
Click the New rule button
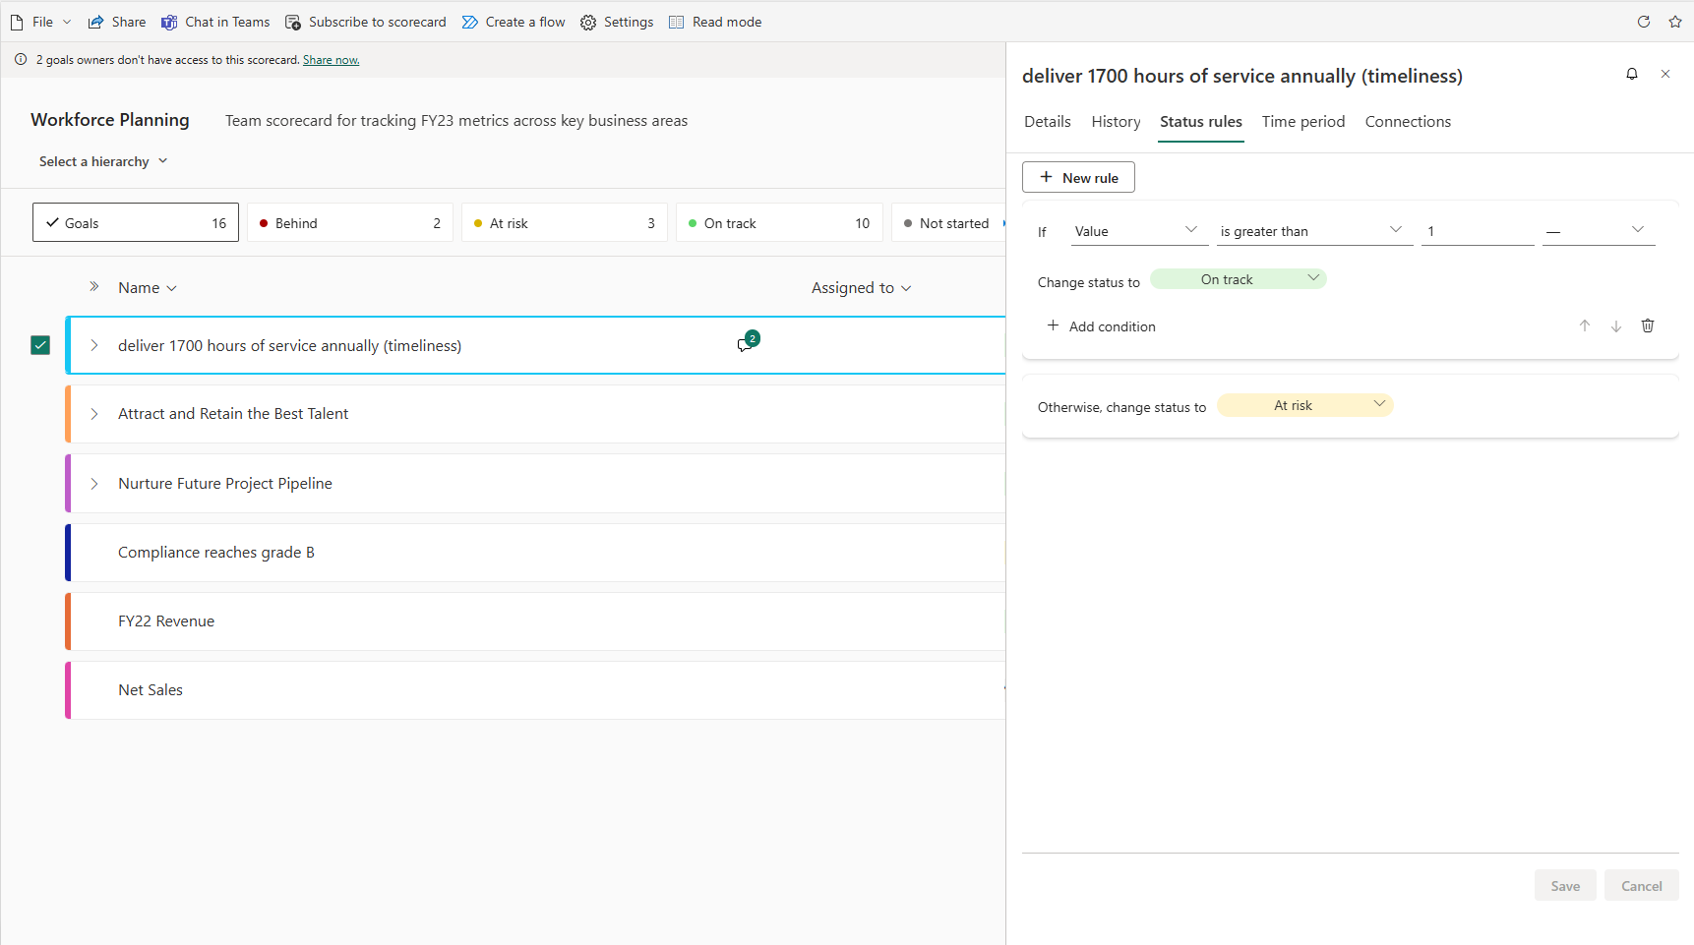tap(1078, 178)
